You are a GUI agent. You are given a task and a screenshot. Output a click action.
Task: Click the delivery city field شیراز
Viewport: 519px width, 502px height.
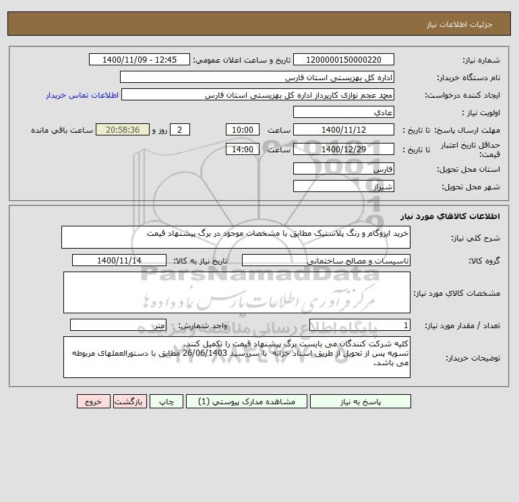(x=344, y=186)
